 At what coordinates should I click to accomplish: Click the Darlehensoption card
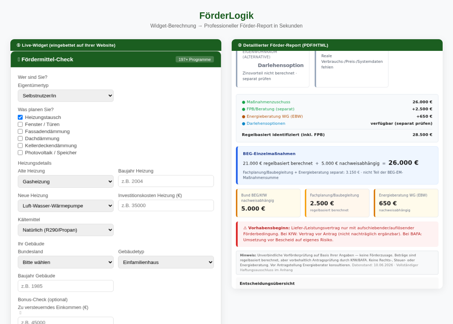point(273,69)
